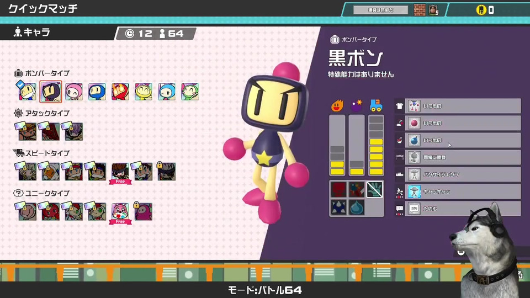Click the brick block icon in top bar
530x298 pixels.
pyautogui.click(x=420, y=10)
